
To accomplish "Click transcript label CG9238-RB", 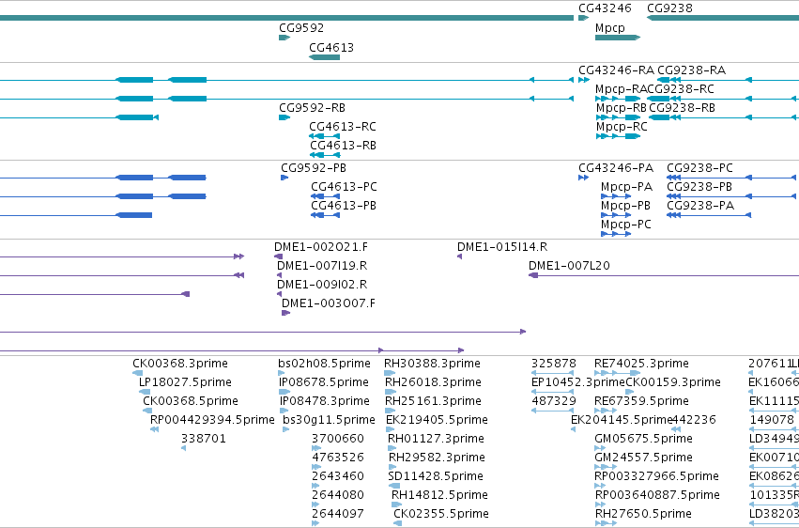I will click(682, 108).
